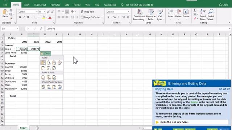Add a new sheet with the plus button

[x=37, y=128]
